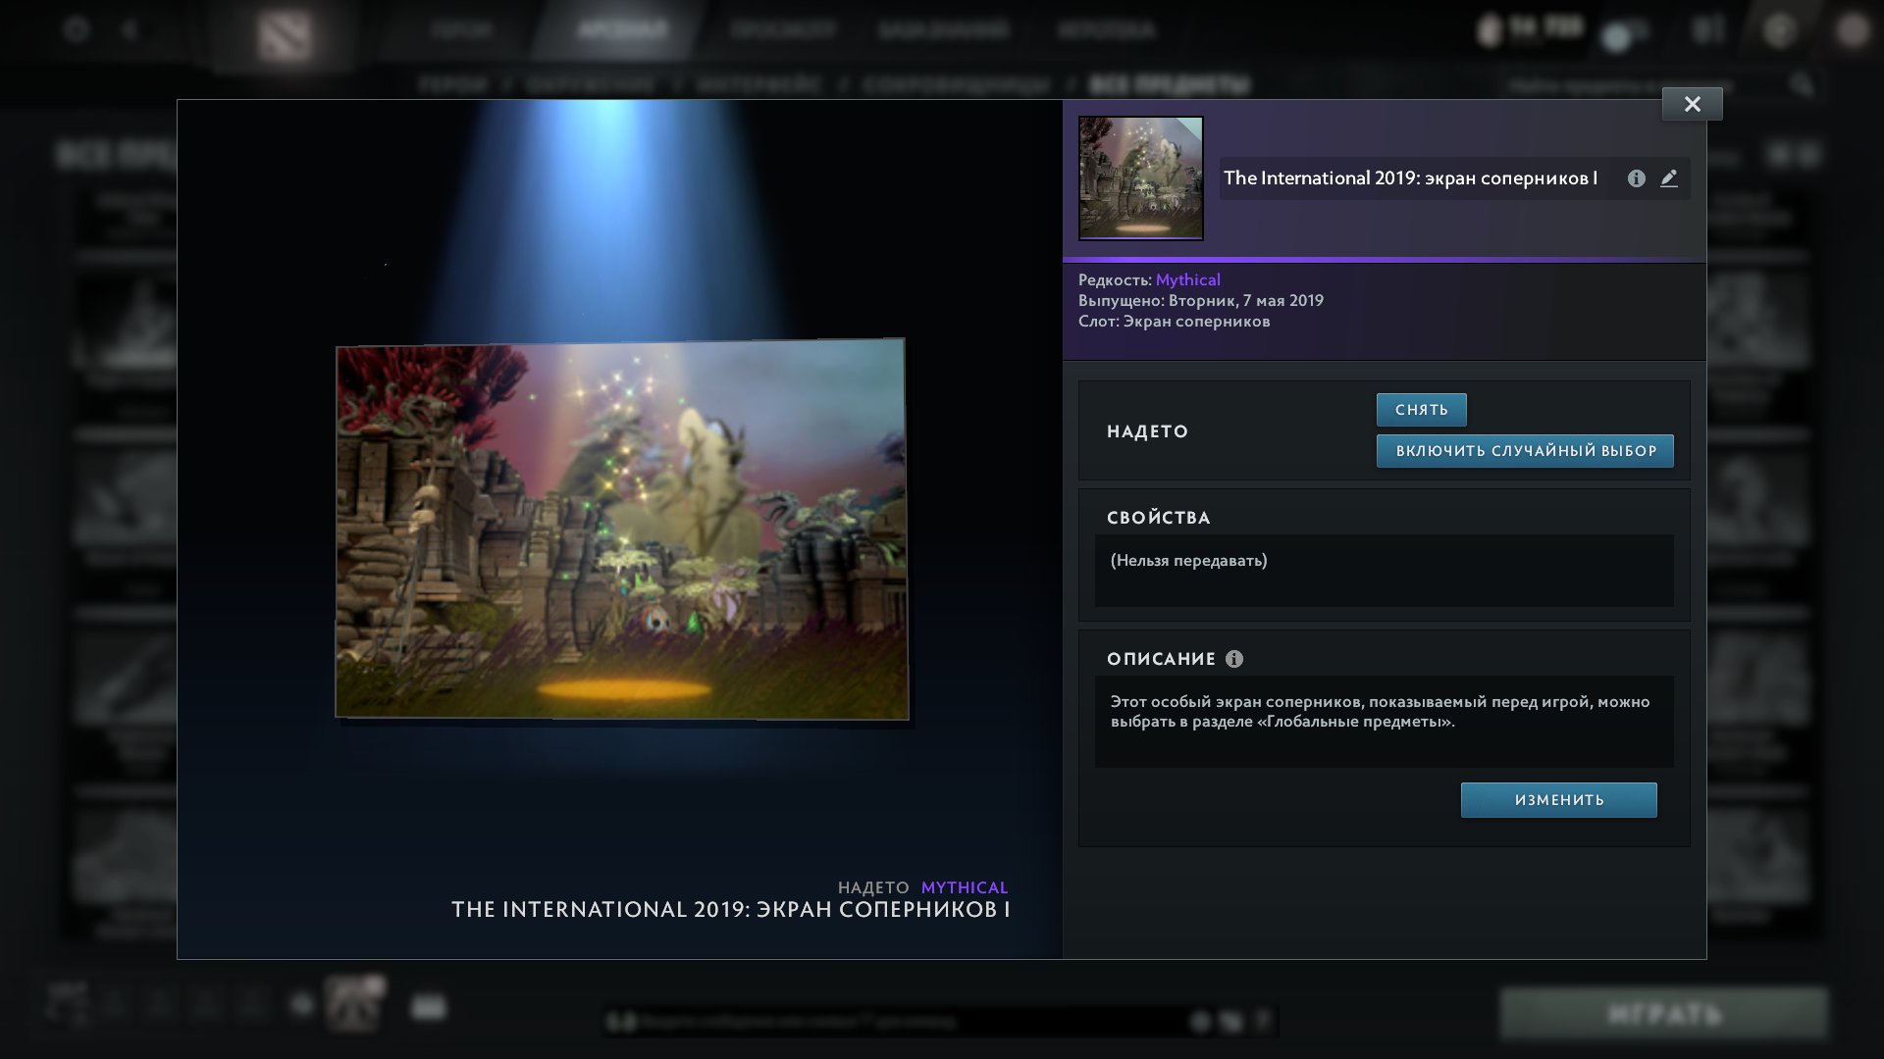The width and height of the screenshot is (1884, 1059).
Task: Click the blurred Dota 2 logo
Action: pos(285,35)
